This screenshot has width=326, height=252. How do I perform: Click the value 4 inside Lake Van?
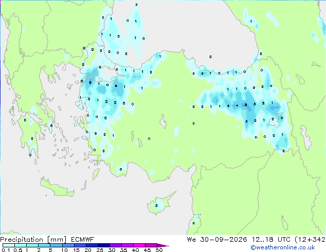(282, 118)
